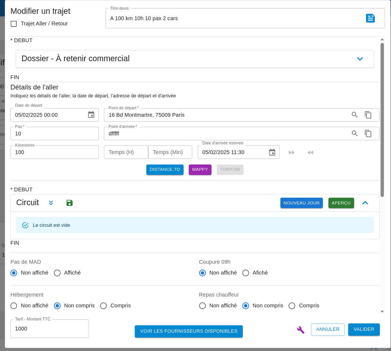Expand the Dossier - À retenir commercial panel

[x=360, y=59]
